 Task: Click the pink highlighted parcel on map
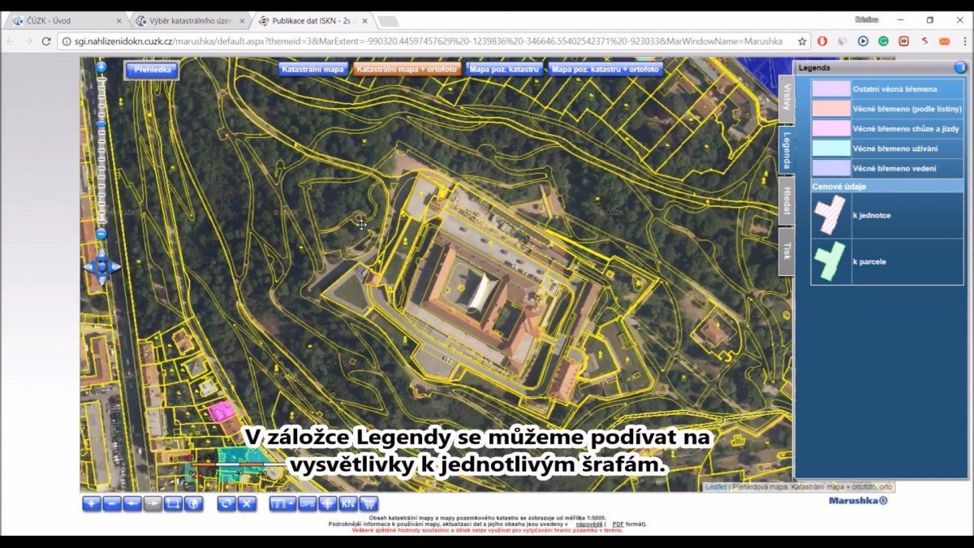click(220, 412)
